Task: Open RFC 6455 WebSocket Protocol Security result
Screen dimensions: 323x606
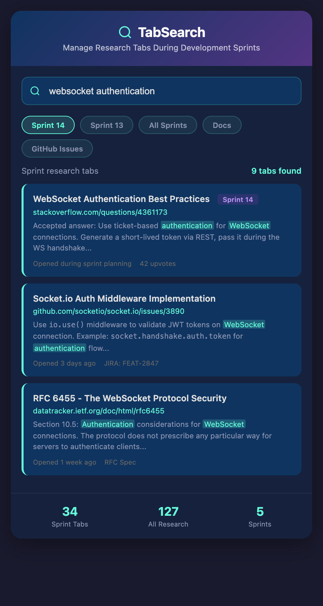Action: pyautogui.click(x=130, y=398)
